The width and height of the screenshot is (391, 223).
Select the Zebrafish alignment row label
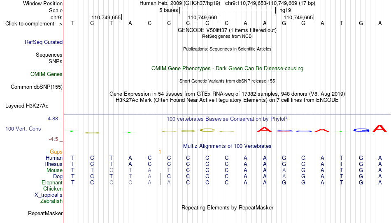(x=51, y=201)
